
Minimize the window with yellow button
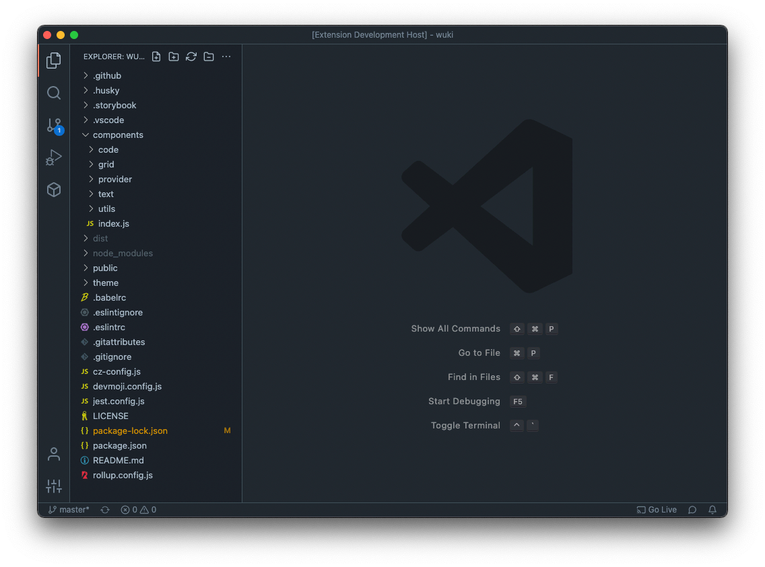[x=61, y=35]
